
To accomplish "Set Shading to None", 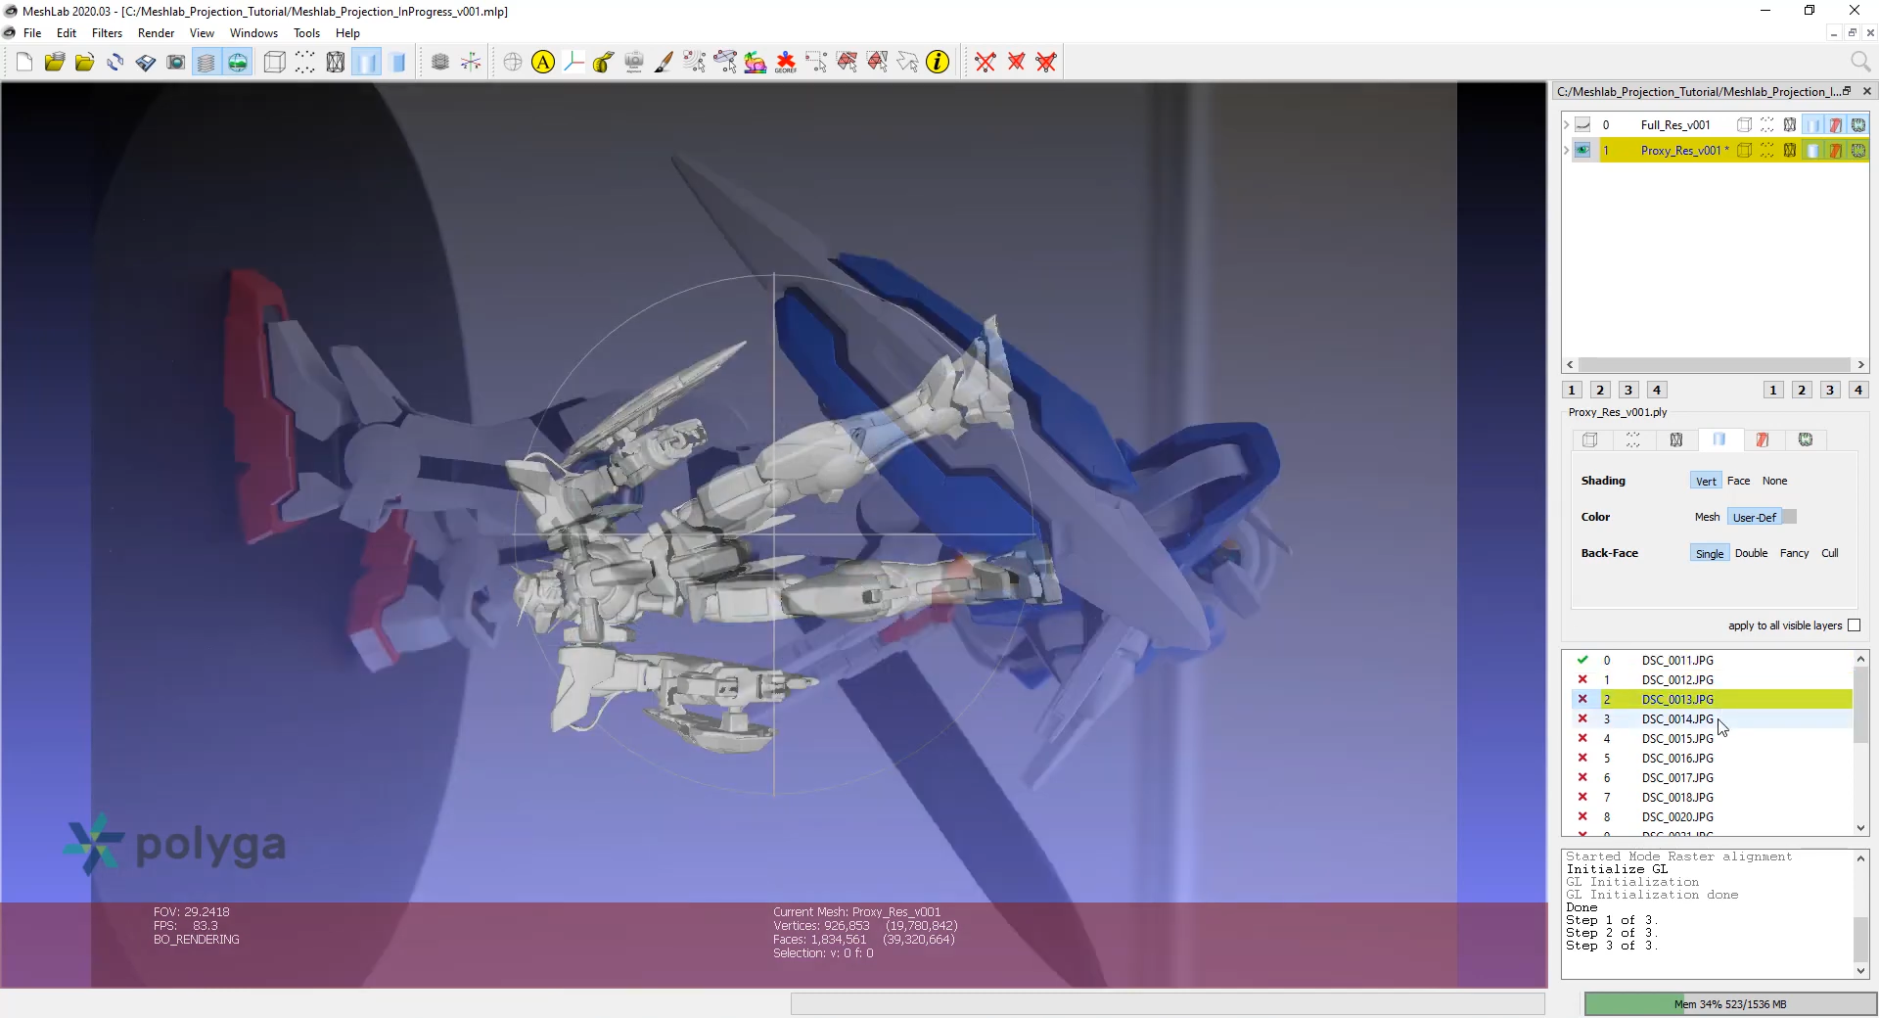I will click(x=1775, y=481).
